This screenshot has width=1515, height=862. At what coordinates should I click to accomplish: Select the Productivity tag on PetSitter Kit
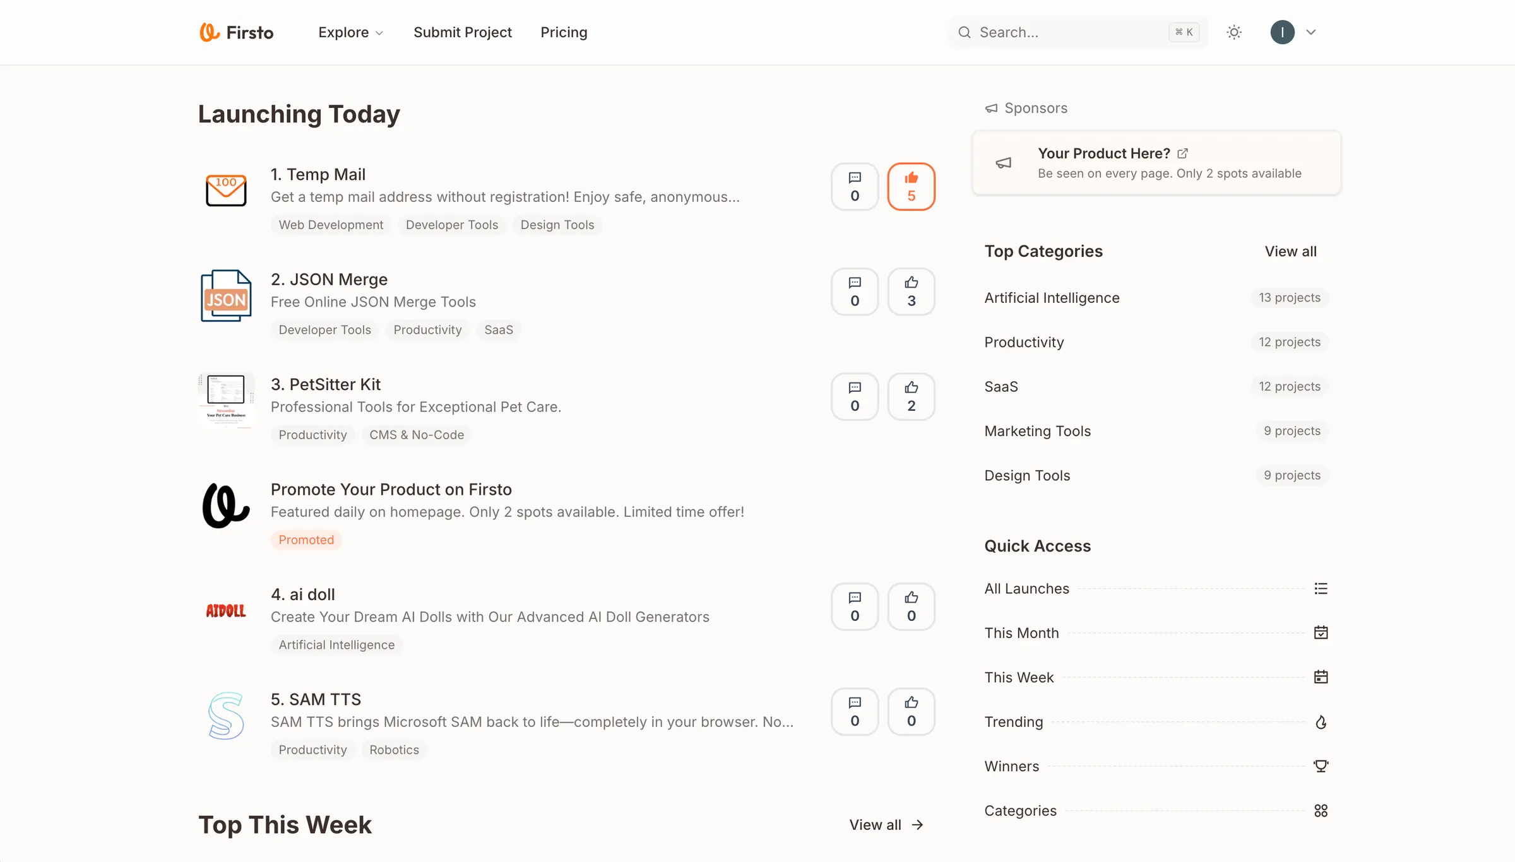[x=312, y=435]
